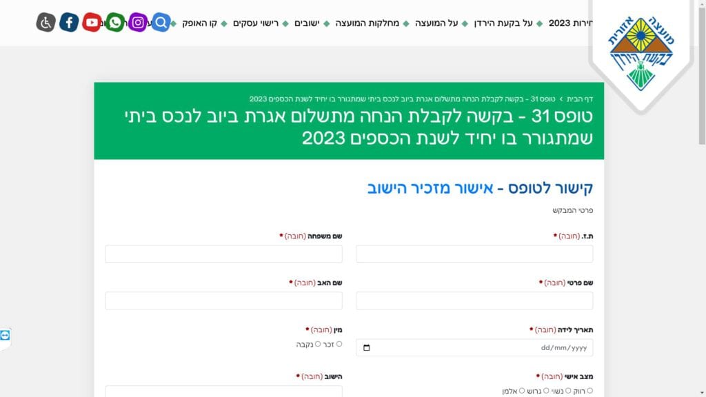The width and height of the screenshot is (706, 397).
Task: Click the YouTube channel icon
Action: (92, 23)
